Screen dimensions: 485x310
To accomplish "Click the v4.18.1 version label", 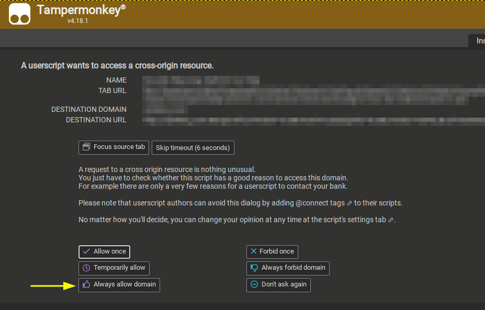I will [78, 21].
